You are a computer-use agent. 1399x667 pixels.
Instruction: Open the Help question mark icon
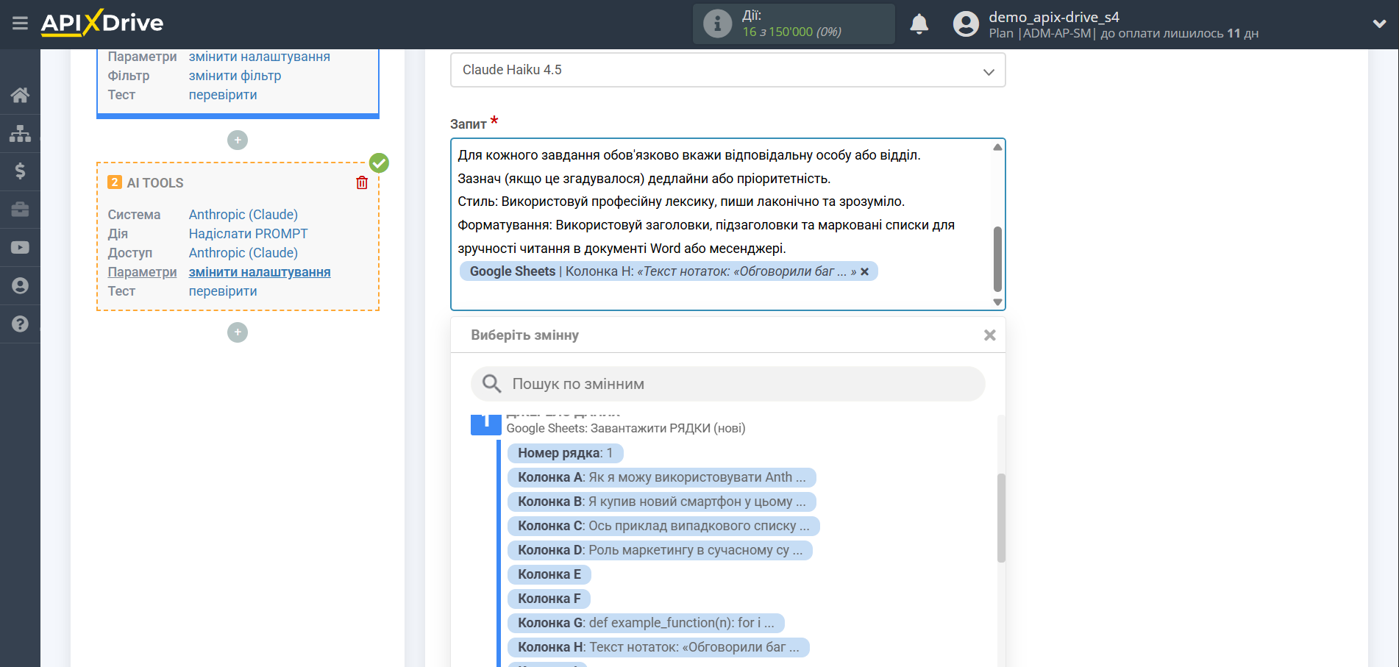[x=20, y=324]
